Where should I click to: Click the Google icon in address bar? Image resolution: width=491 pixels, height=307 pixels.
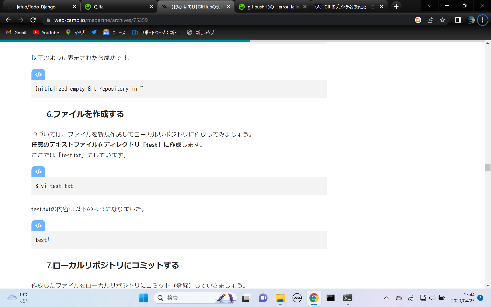coord(418,20)
